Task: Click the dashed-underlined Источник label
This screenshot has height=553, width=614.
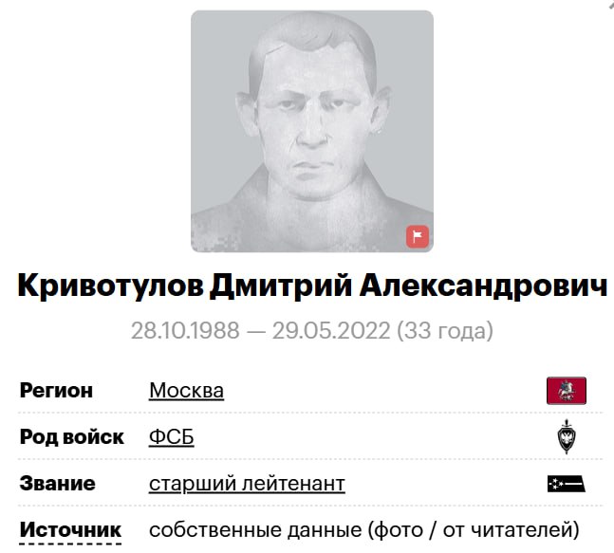Action: pos(70,530)
